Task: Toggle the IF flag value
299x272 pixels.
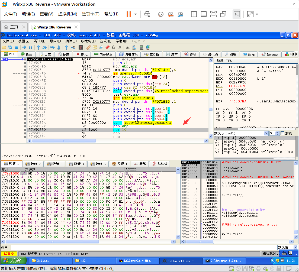Action: coord(249,120)
